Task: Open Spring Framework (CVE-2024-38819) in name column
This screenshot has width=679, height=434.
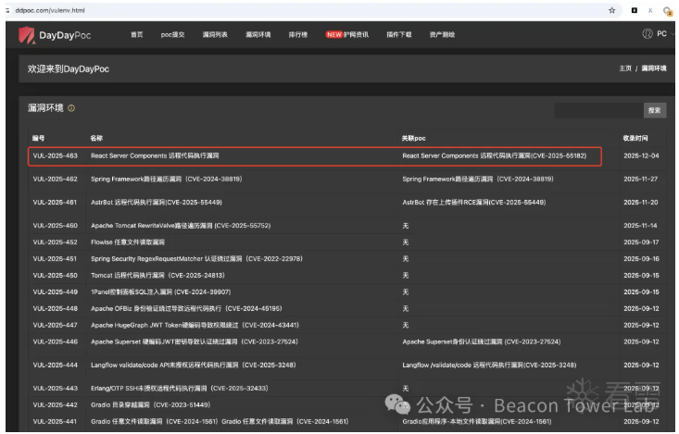Action: (167, 180)
